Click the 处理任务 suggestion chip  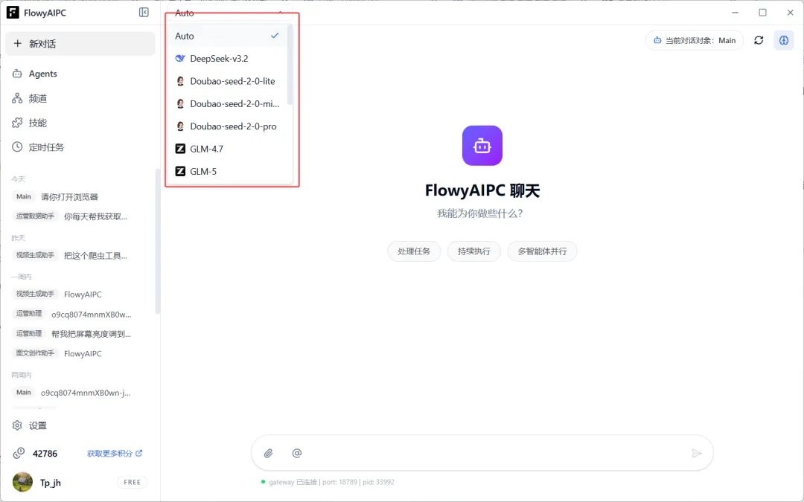pos(414,251)
